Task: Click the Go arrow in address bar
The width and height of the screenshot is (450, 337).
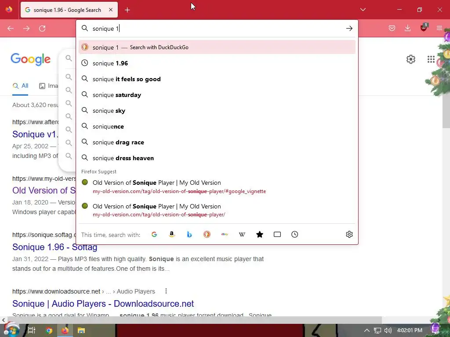Action: (x=349, y=29)
